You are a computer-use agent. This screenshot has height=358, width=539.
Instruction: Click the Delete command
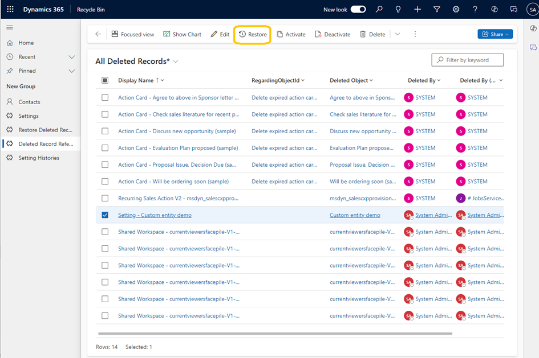pyautogui.click(x=372, y=34)
